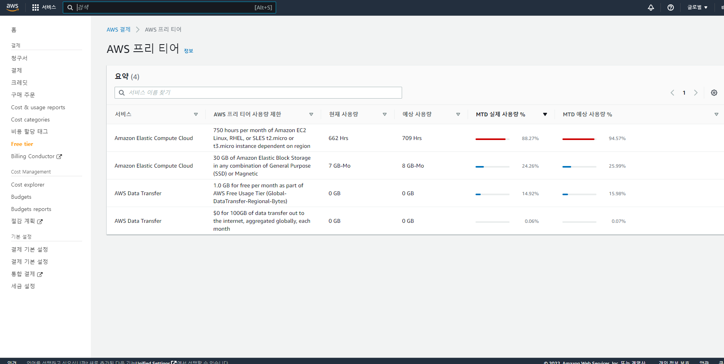Viewport: 724px width, 364px height.
Task: Click the 24.26% actual usage progress bar
Action: tap(493, 167)
